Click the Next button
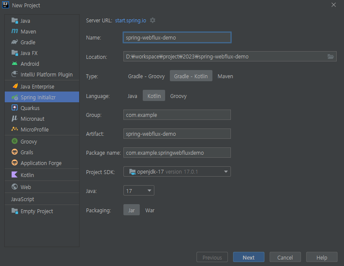The image size is (344, 266). (249, 257)
